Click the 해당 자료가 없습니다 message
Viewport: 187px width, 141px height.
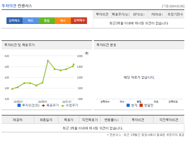point(139,77)
